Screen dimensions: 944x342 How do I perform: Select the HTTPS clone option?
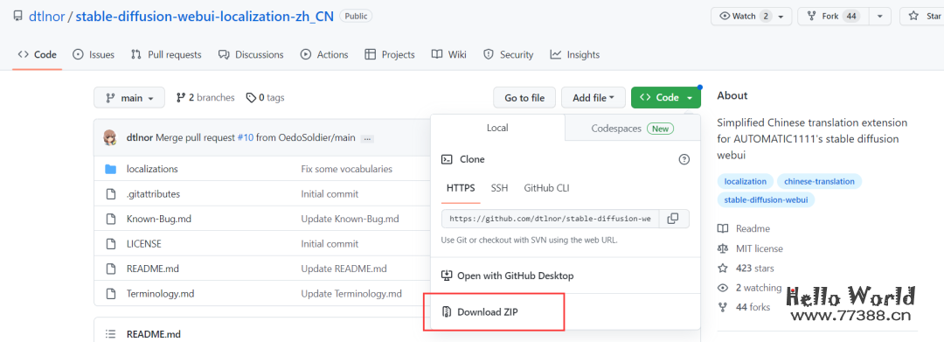pos(461,188)
